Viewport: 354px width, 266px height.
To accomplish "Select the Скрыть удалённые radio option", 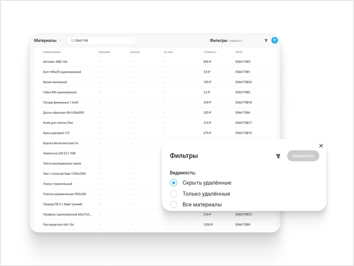I will tap(174, 183).
